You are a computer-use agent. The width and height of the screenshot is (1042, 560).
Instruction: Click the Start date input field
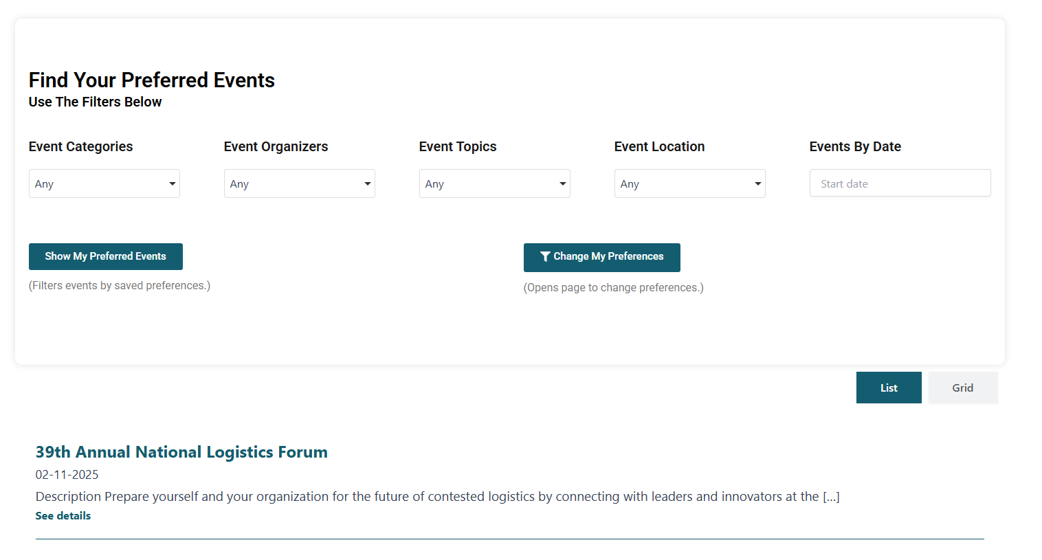(900, 183)
